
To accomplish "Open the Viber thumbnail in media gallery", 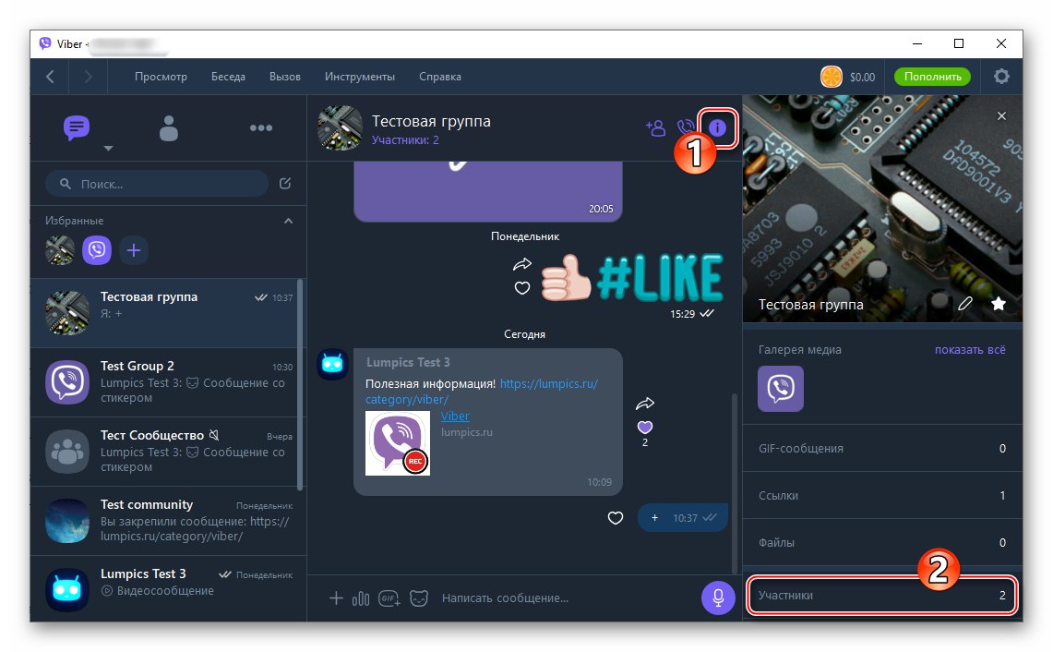I will point(781,389).
